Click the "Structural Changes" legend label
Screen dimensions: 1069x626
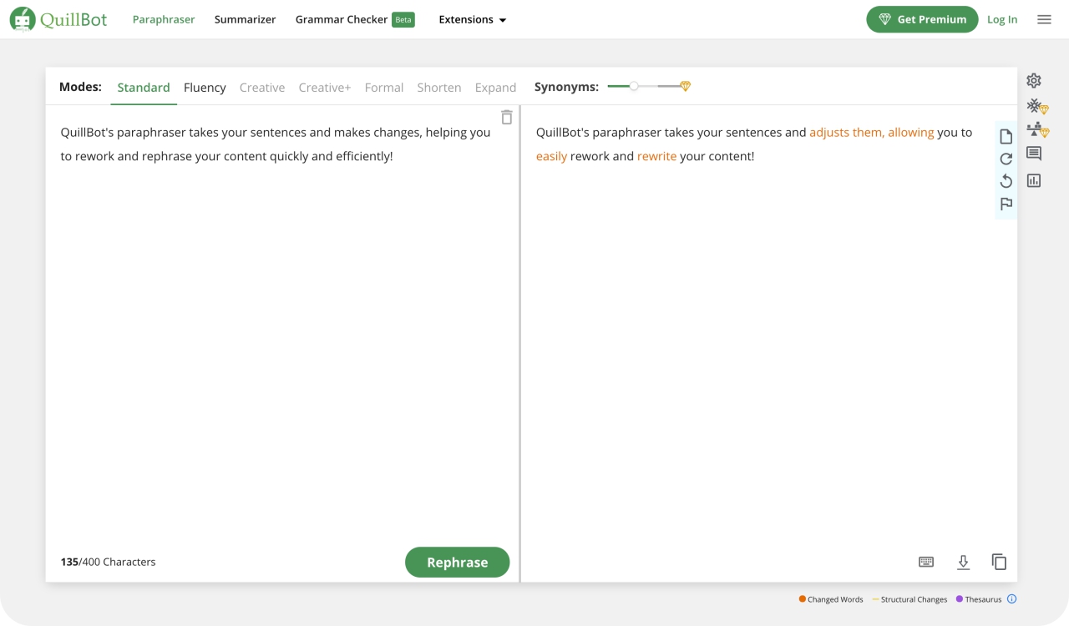click(914, 599)
